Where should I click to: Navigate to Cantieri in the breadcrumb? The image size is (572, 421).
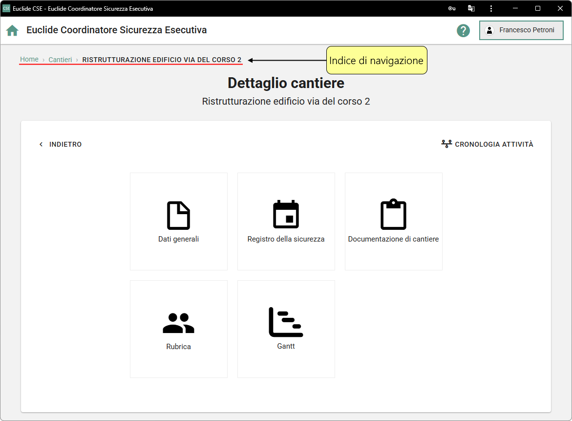[x=60, y=60]
